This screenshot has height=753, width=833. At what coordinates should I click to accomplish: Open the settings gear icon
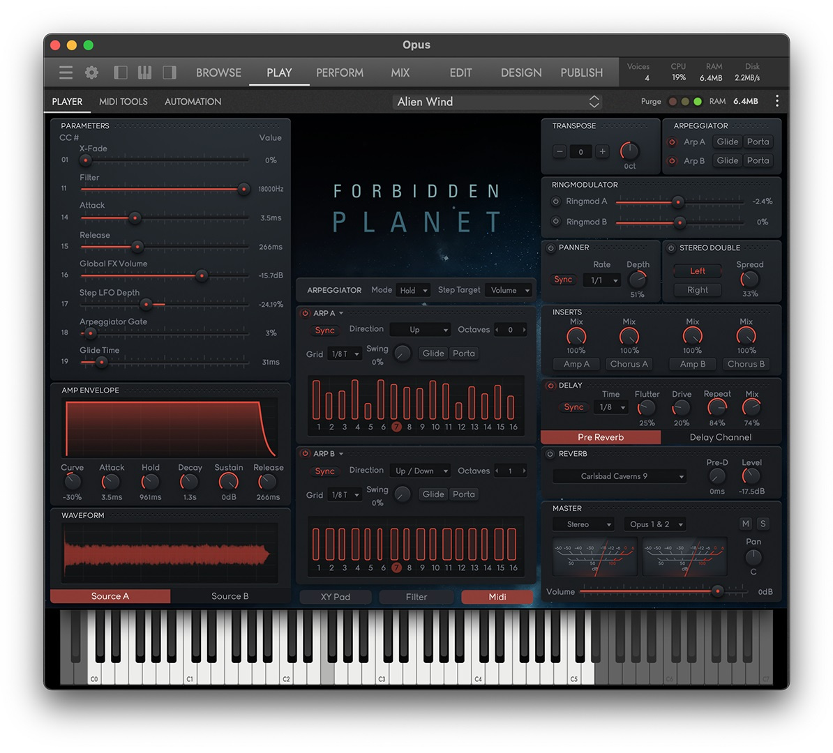(x=91, y=73)
